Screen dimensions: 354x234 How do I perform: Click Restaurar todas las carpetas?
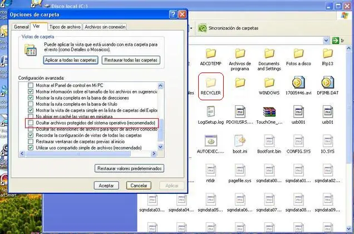[131, 60]
